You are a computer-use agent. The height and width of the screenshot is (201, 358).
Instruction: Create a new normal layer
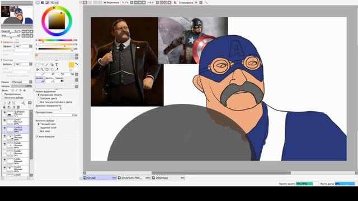click(x=4, y=103)
